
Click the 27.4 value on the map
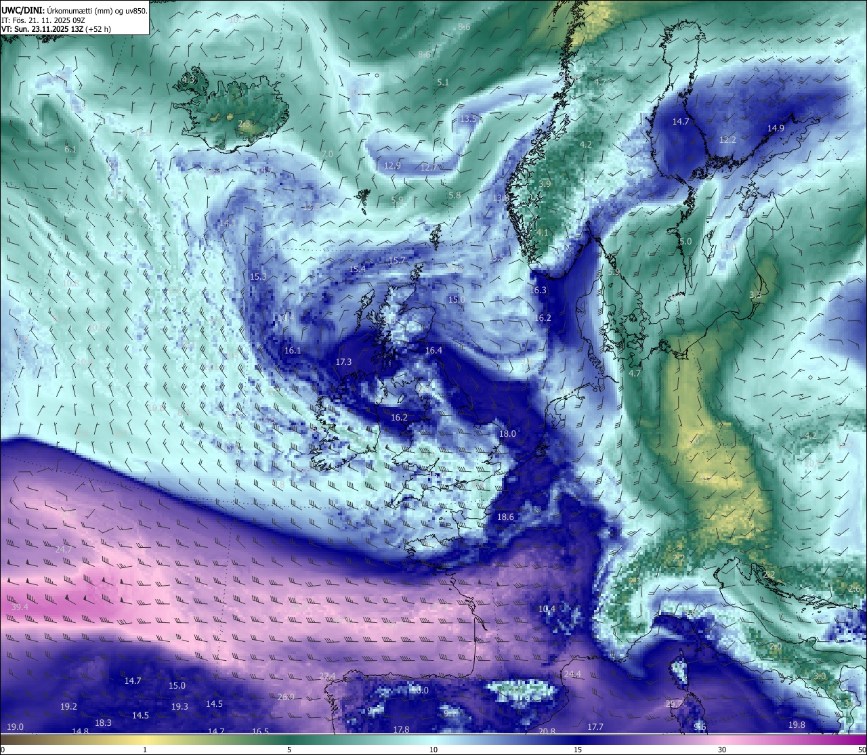[x=327, y=676]
